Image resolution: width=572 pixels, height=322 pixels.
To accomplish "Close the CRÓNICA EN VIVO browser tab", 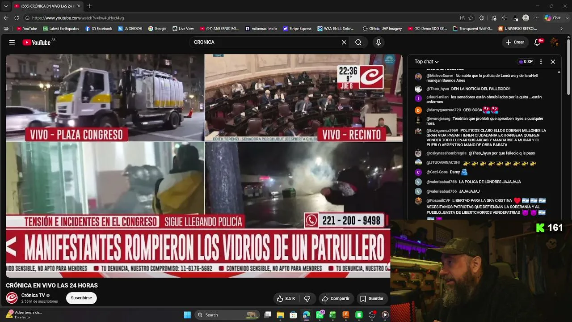I will [79, 6].
